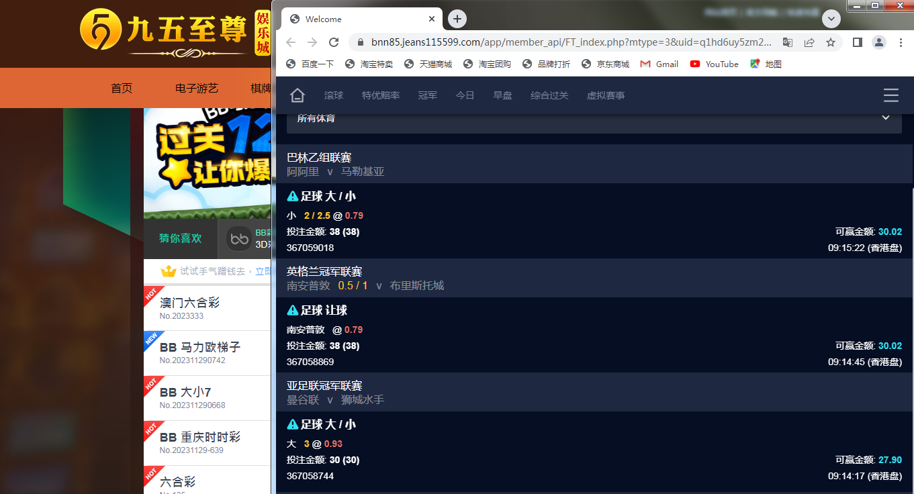Open 首页 in background site nav
Screen dimensions: 914x494
coord(122,88)
